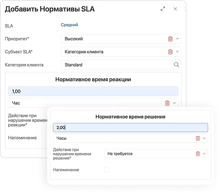This screenshot has width=222, height=196.
Task: Select the Высокий priority field
Action: click(x=121, y=39)
